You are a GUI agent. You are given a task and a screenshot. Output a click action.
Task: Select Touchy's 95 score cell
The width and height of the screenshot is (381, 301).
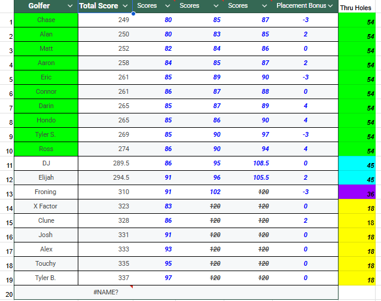154,263
